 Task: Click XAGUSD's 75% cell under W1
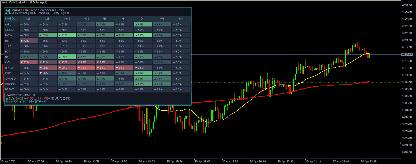(162, 84)
